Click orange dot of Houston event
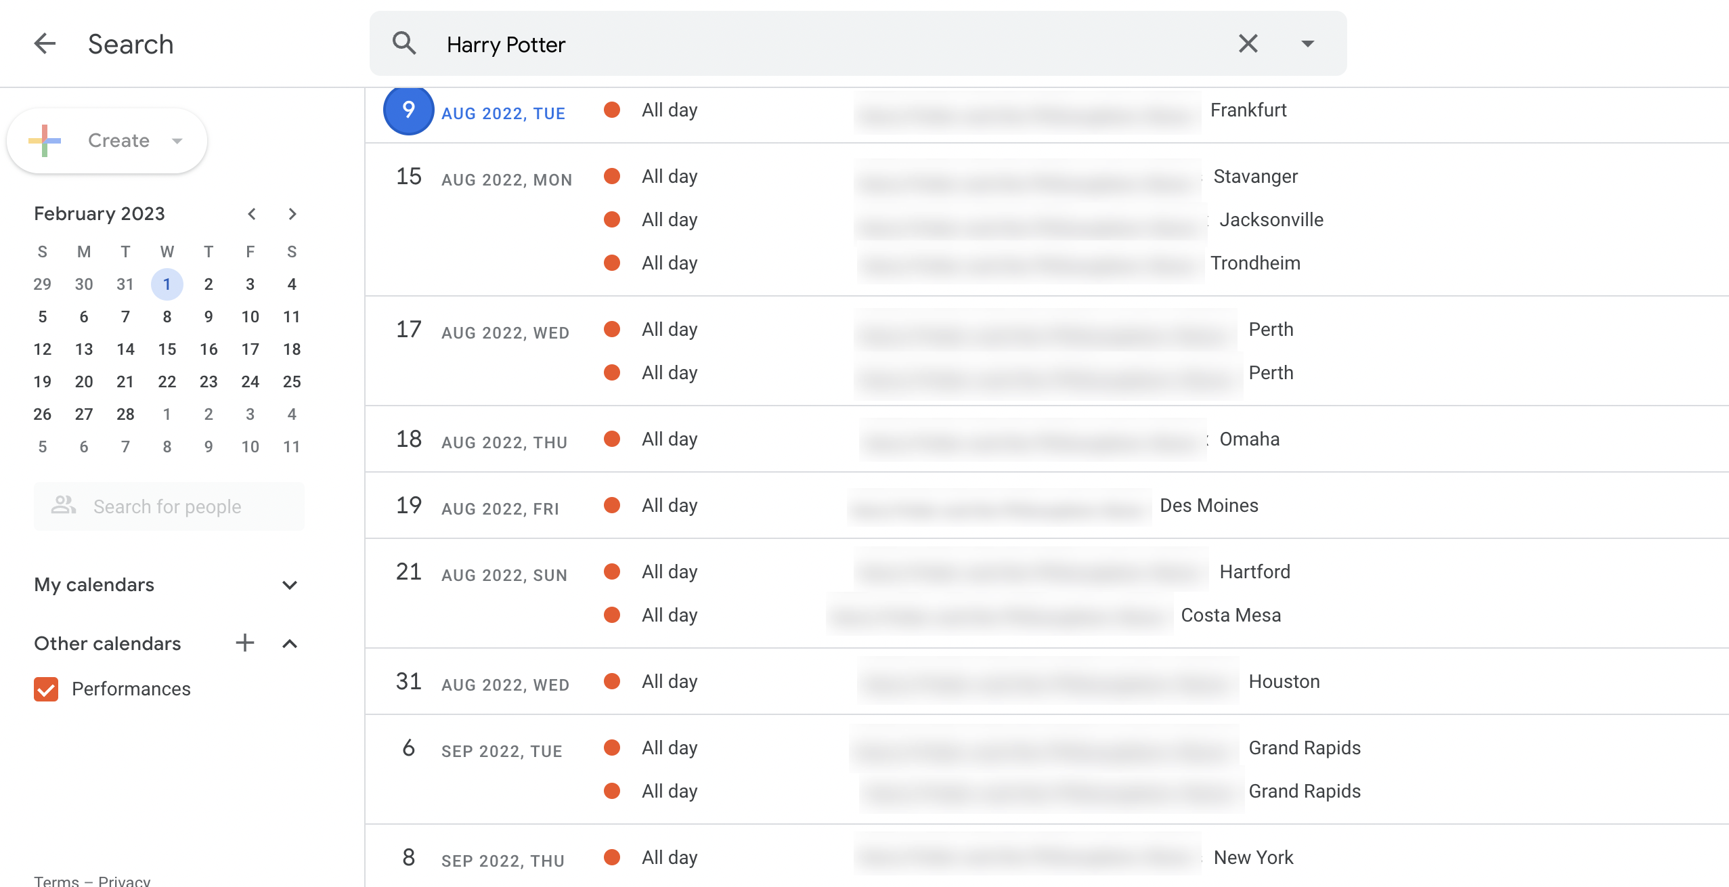The width and height of the screenshot is (1729, 887). (612, 681)
